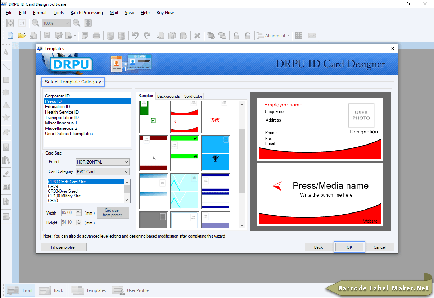
Task: Zoom out with the magnifier minus icon
Action: 77,23
